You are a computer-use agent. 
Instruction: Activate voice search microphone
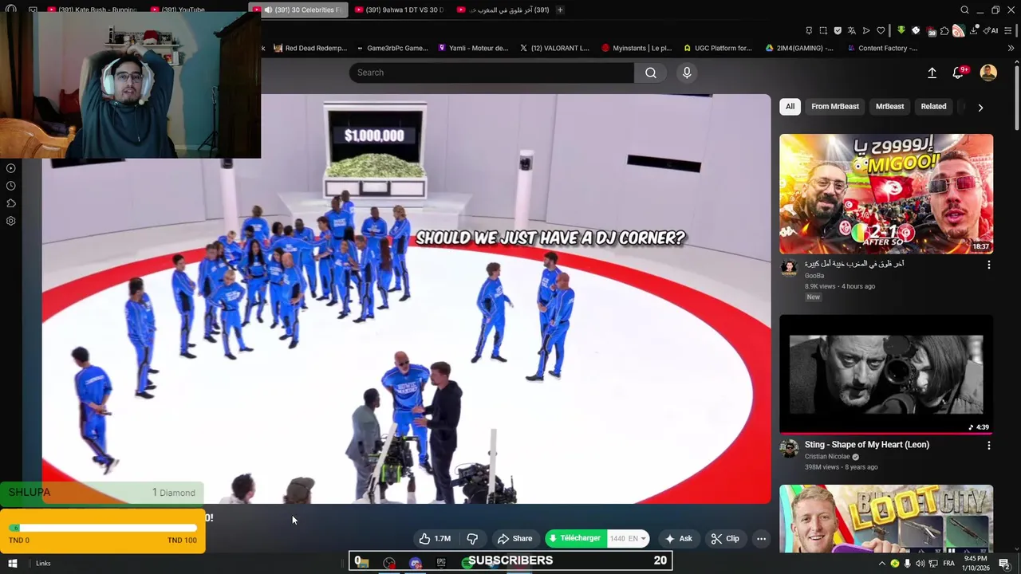687,73
